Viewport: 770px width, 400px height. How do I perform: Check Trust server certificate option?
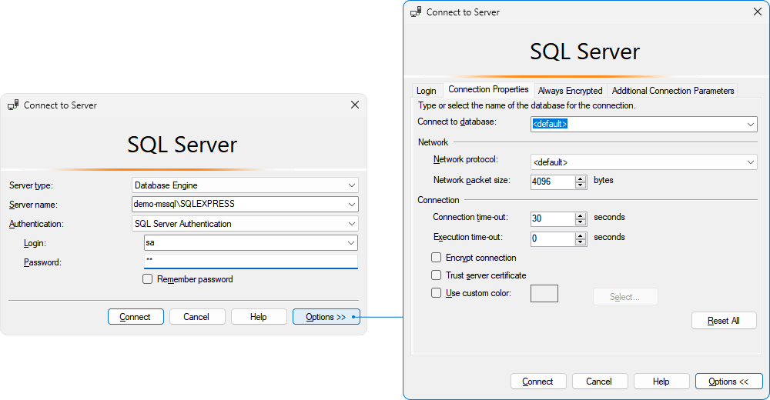pyautogui.click(x=436, y=275)
